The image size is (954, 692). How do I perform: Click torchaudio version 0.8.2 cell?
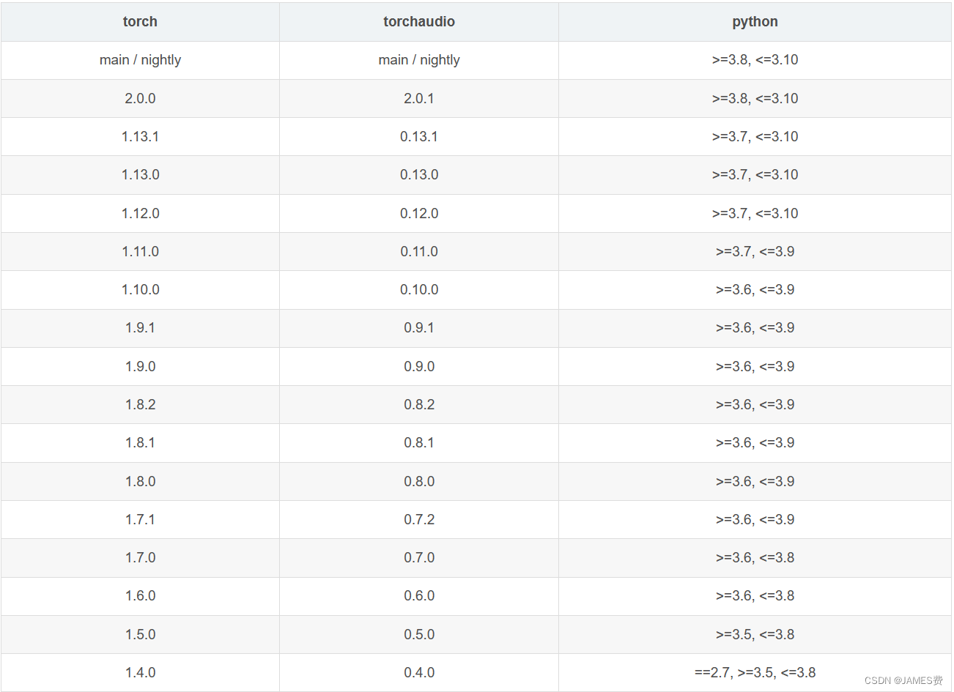(419, 405)
